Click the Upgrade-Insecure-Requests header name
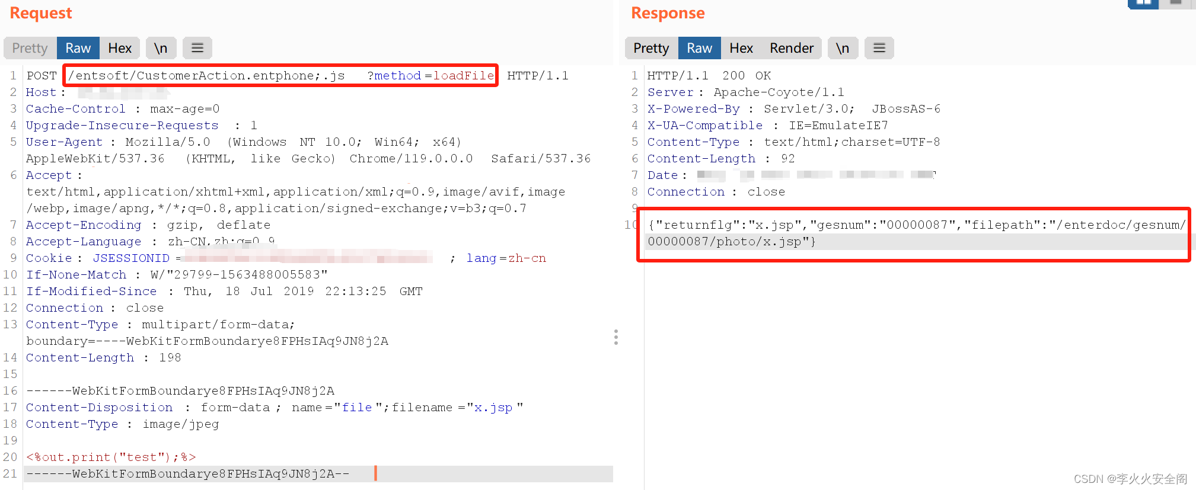Screen dimensions: 1196x490 click(x=122, y=126)
